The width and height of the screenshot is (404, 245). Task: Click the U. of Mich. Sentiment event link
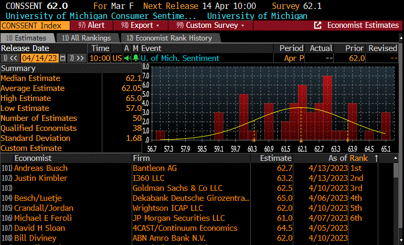tap(180, 58)
